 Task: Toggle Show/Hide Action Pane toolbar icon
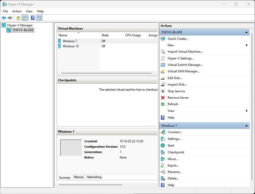click(39, 18)
